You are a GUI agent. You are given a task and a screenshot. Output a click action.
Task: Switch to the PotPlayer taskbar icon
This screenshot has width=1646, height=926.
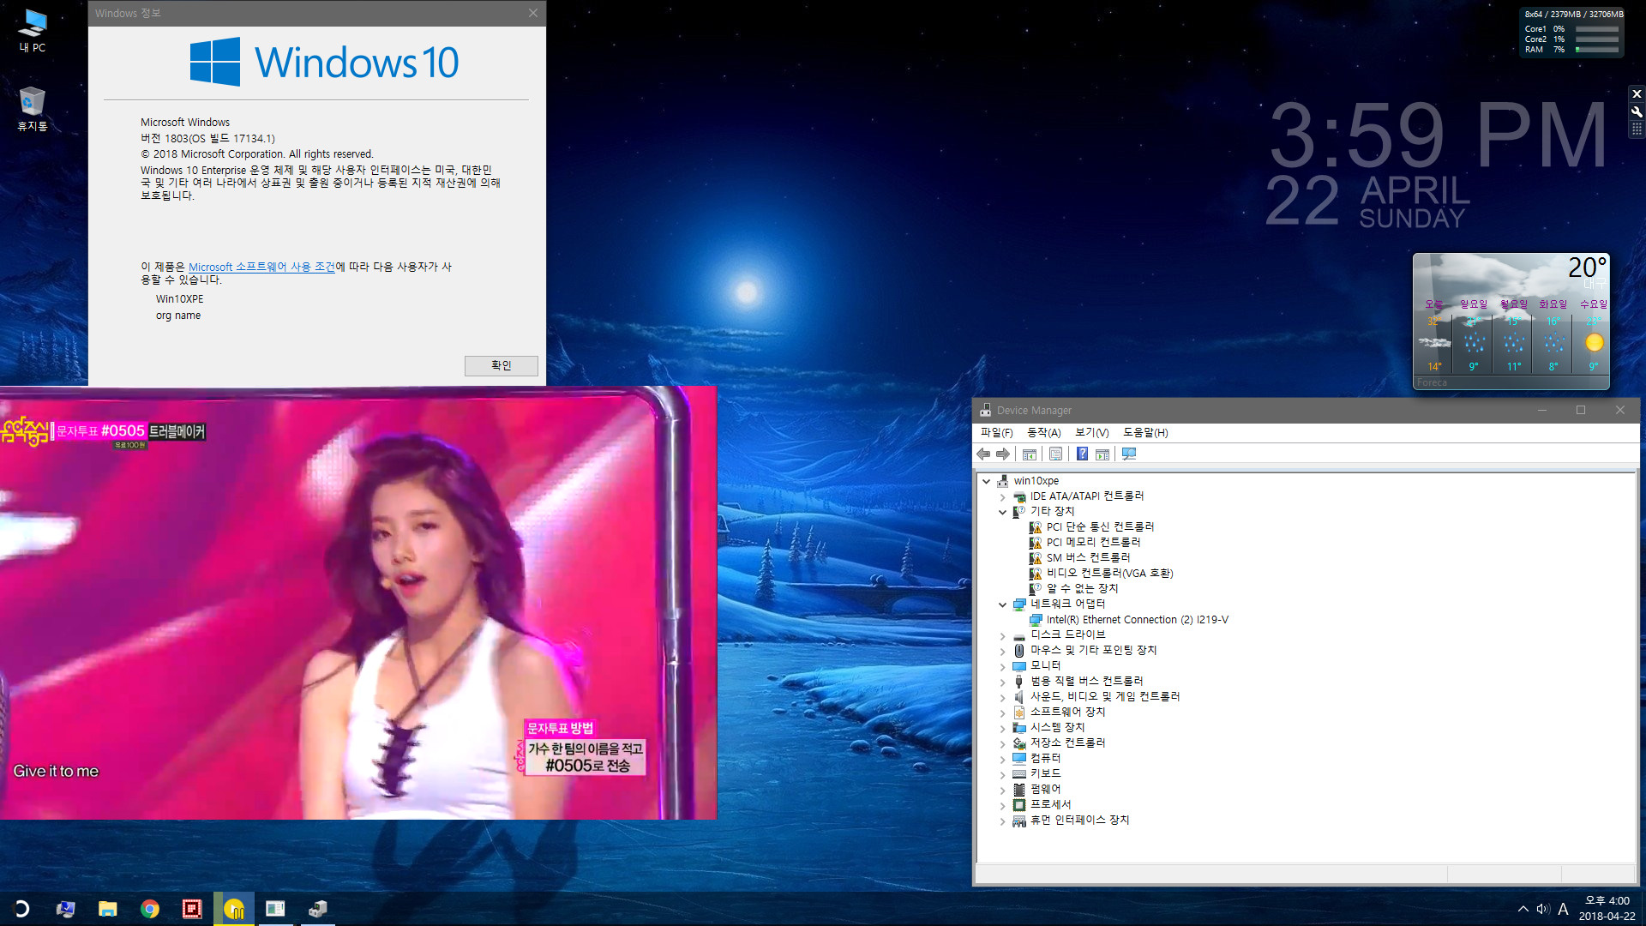click(x=234, y=909)
